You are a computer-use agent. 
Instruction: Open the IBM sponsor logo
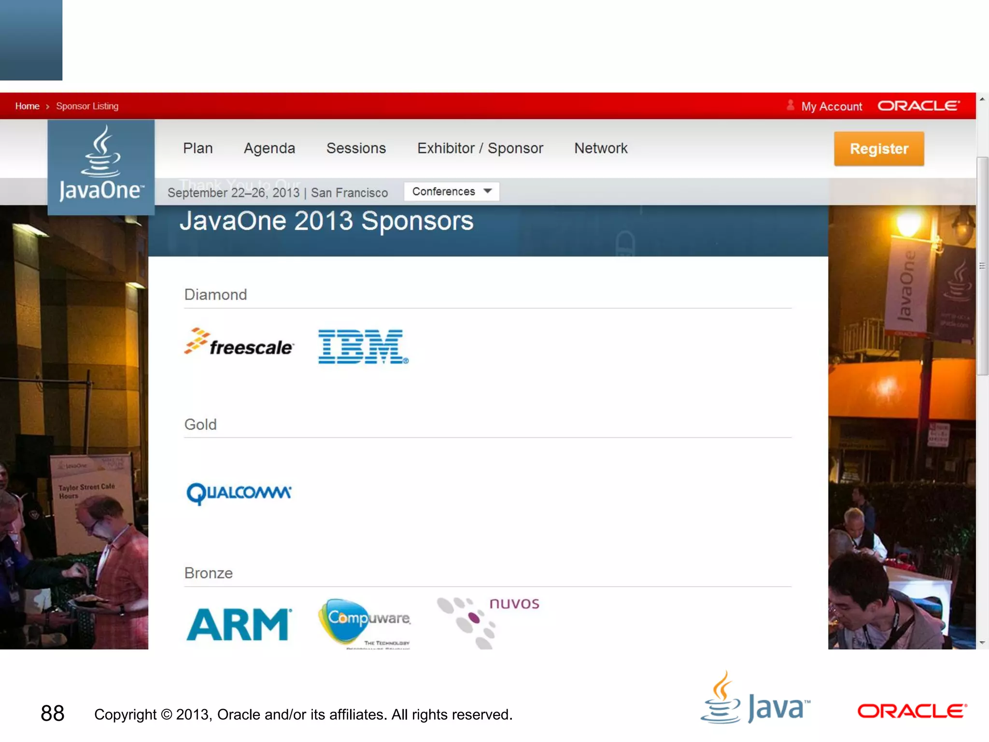point(364,346)
